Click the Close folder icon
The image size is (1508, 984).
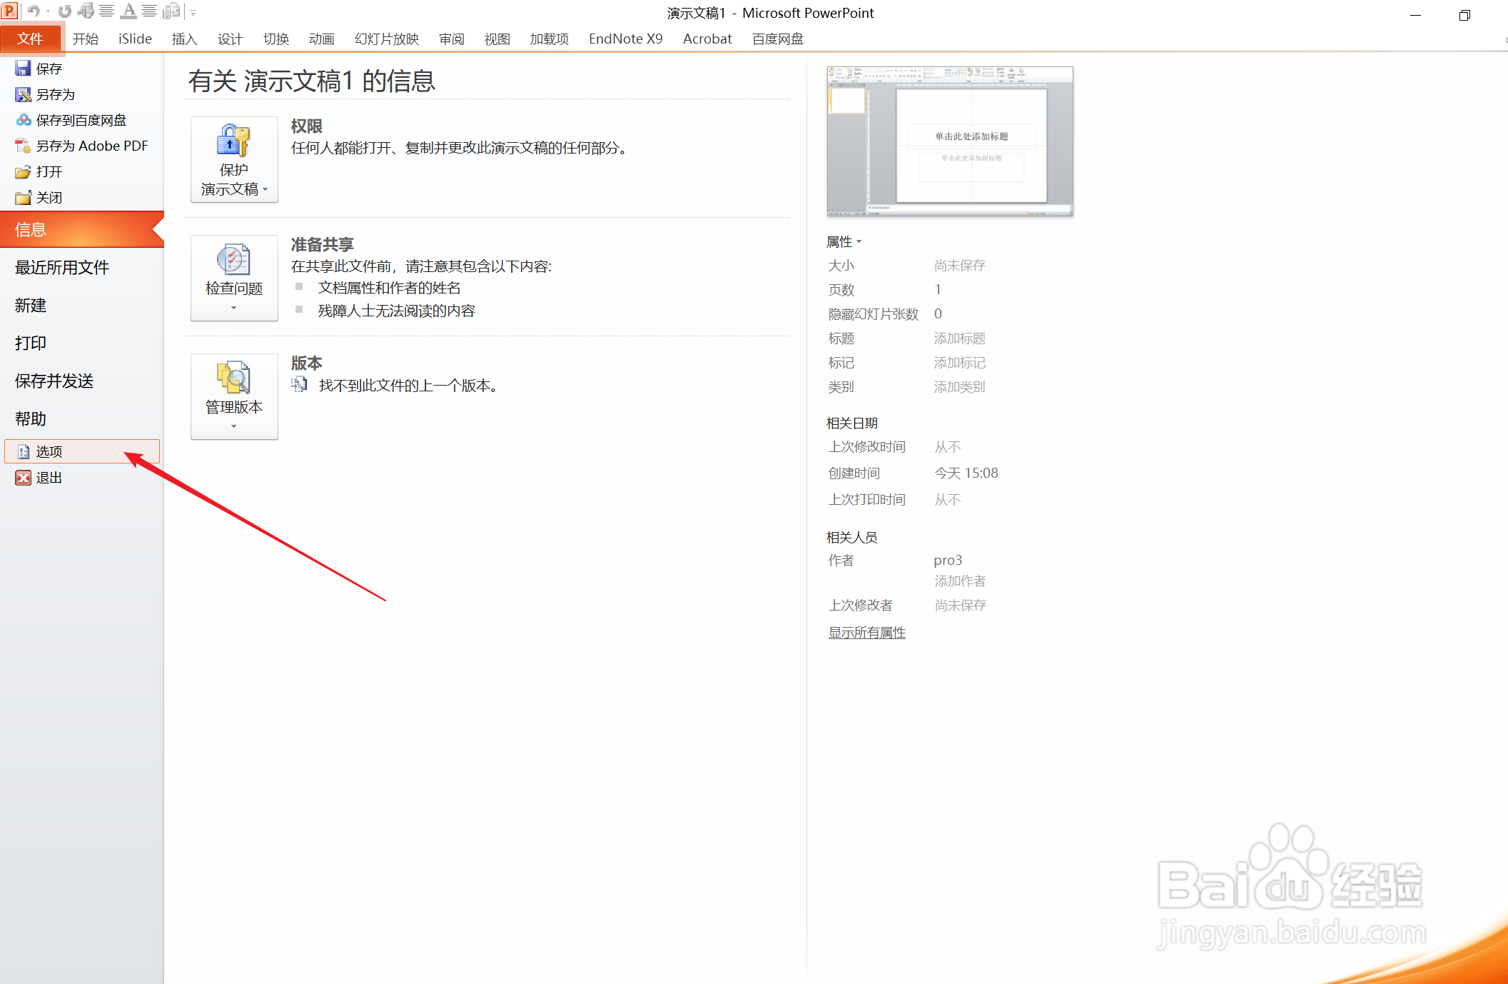24,198
